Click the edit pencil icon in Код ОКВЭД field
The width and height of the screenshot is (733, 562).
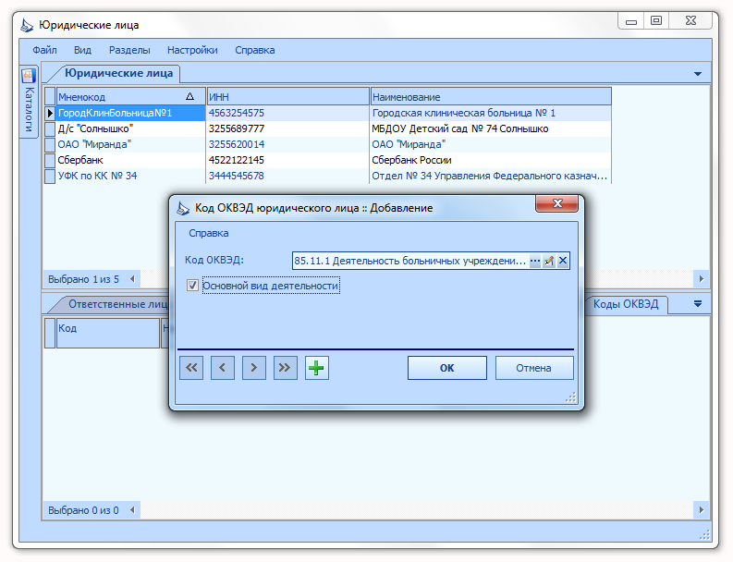(549, 261)
